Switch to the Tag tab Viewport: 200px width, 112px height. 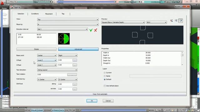point(63,14)
